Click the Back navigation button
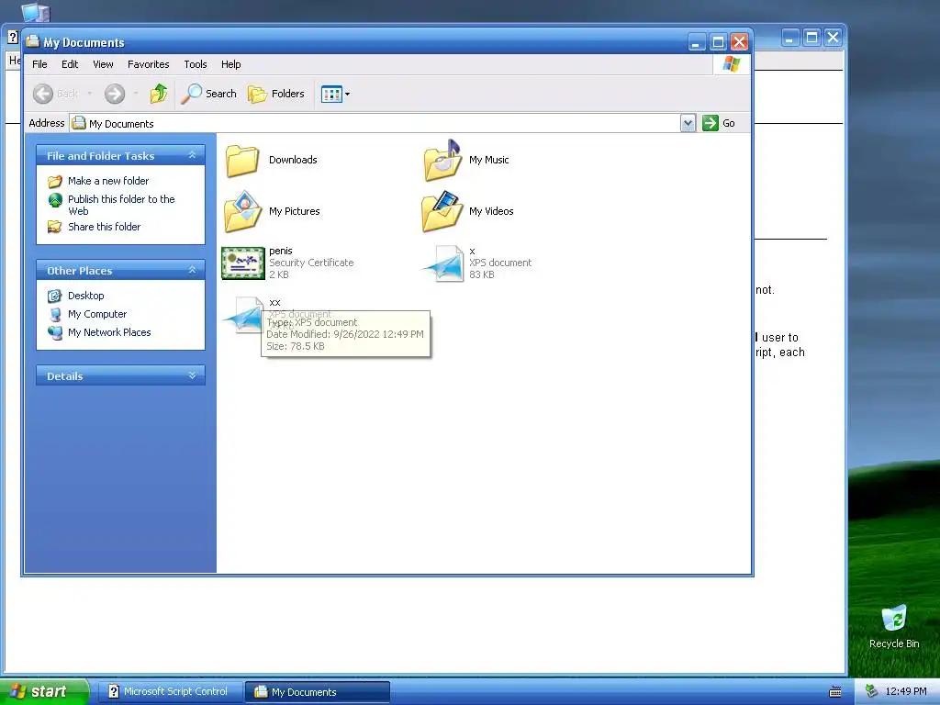 point(56,94)
